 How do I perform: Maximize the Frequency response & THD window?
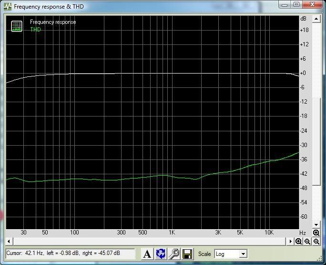coord(296,5)
